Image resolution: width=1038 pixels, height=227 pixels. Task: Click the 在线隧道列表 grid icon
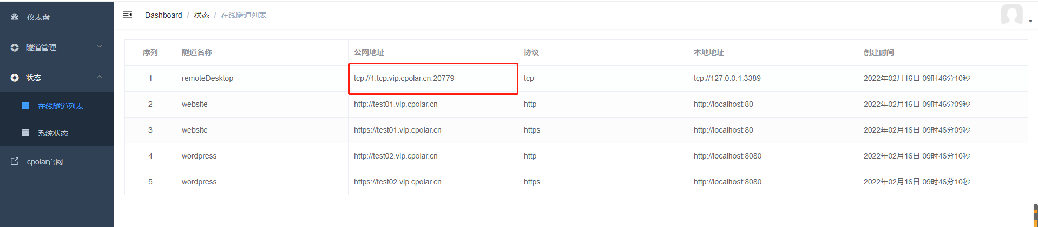coord(25,106)
